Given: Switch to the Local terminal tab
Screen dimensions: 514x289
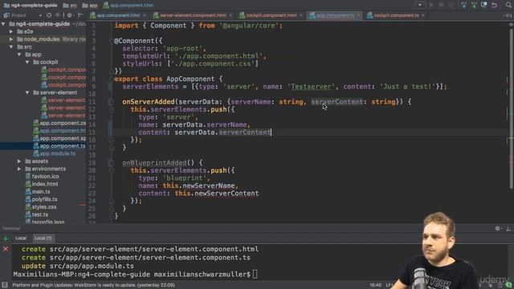Looking at the screenshot, I should (x=21, y=238).
